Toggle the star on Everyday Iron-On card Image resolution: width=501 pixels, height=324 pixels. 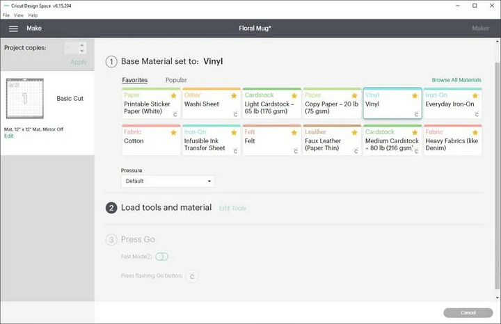click(x=475, y=95)
